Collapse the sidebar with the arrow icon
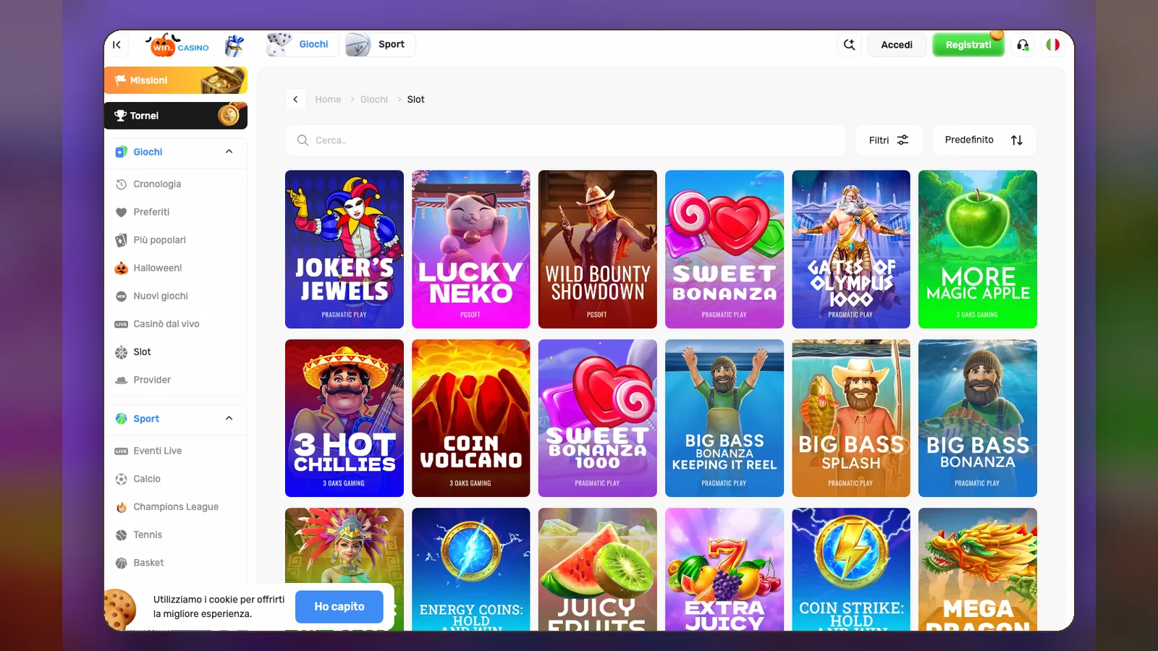Screen dimensions: 1158x651 117,45
